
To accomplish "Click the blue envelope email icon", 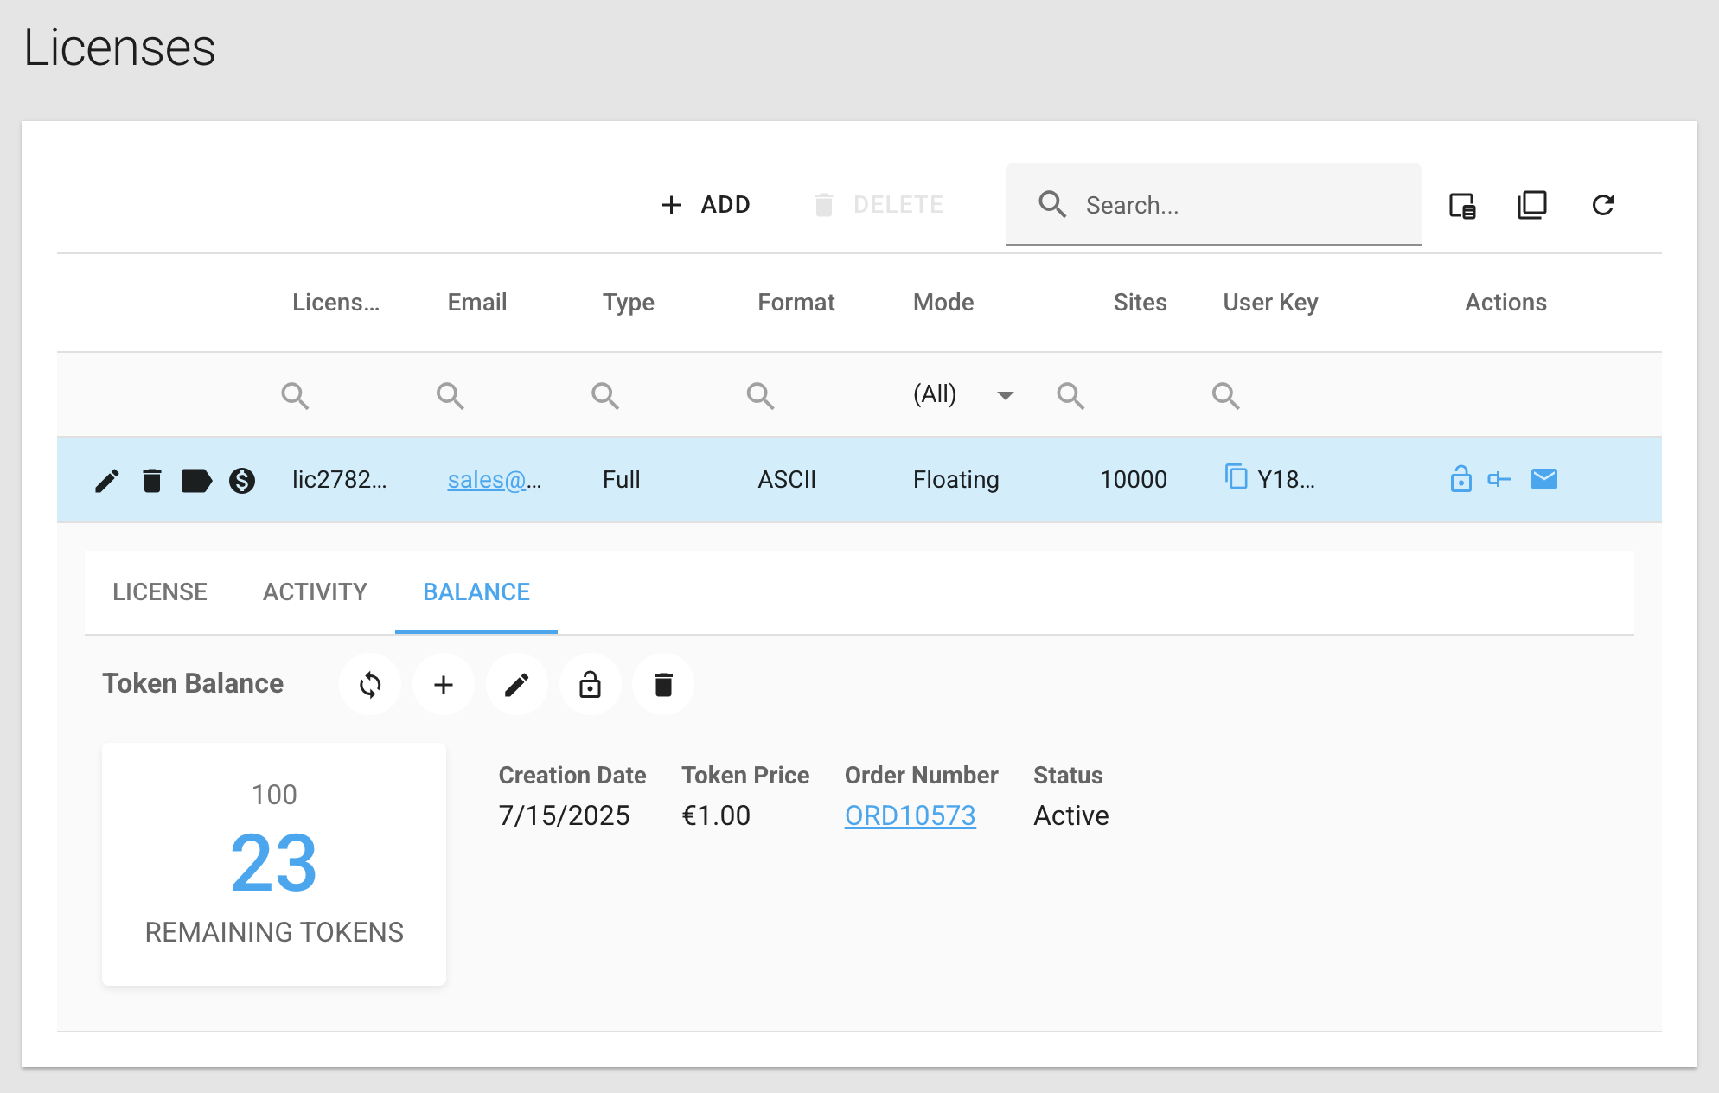I will (1543, 479).
